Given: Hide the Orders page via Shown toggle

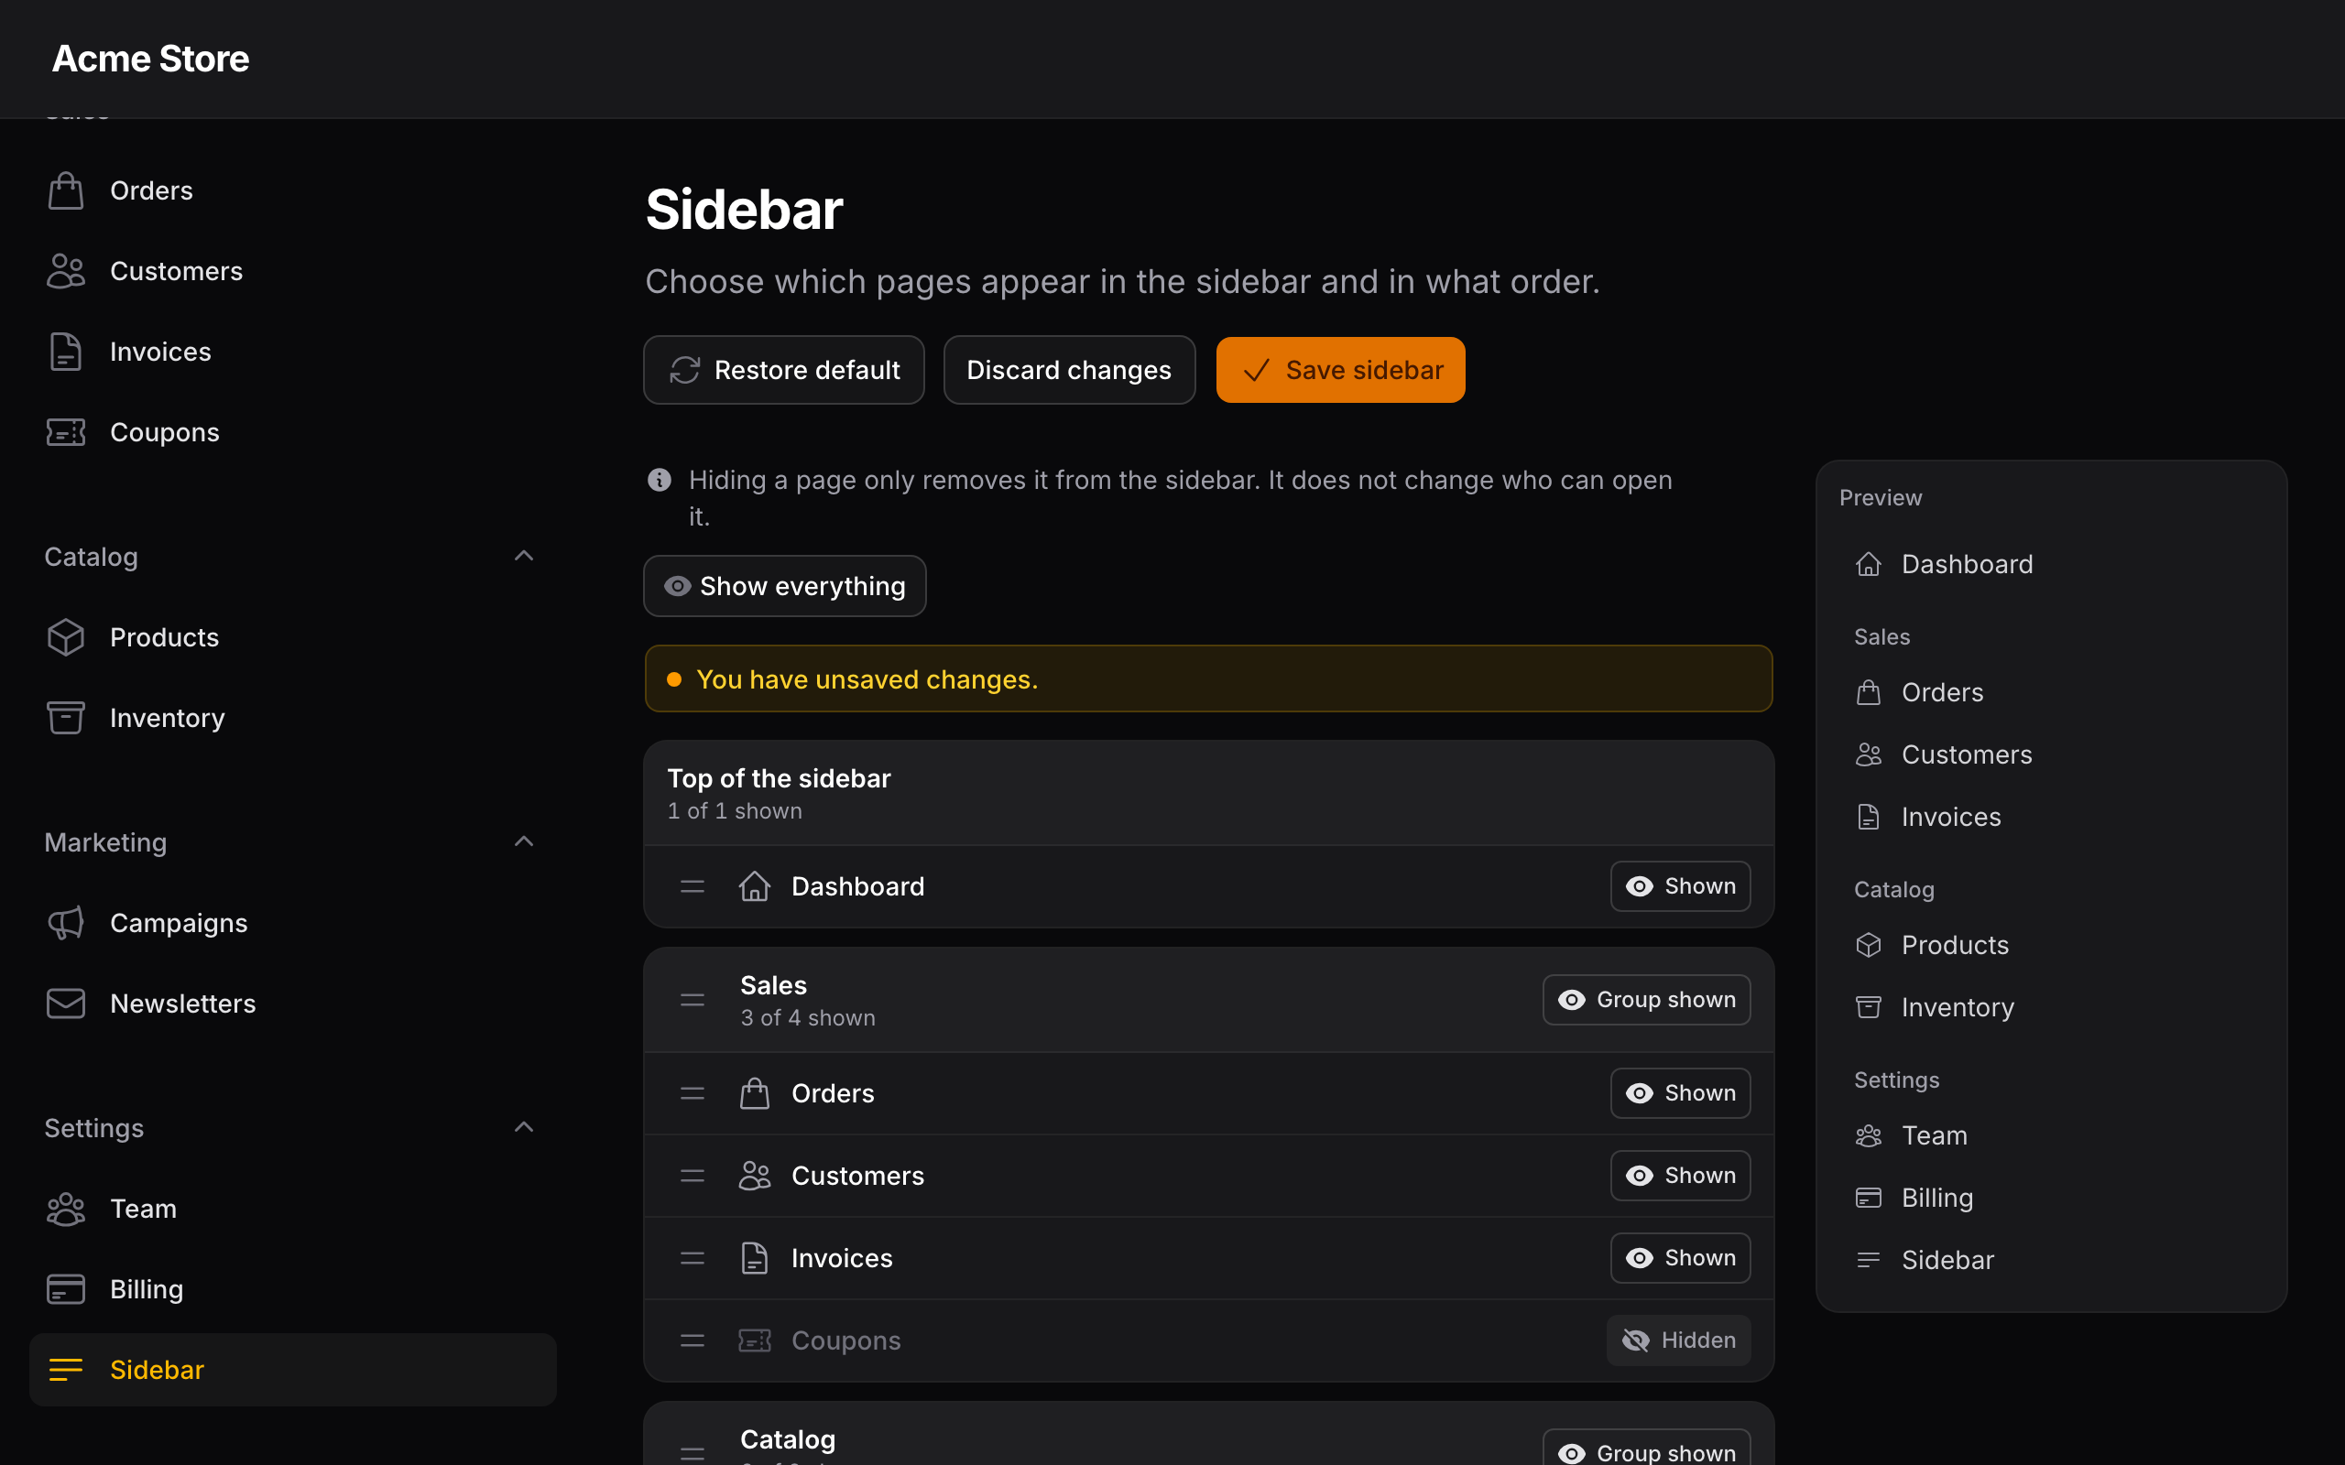Looking at the screenshot, I should coord(1679,1093).
